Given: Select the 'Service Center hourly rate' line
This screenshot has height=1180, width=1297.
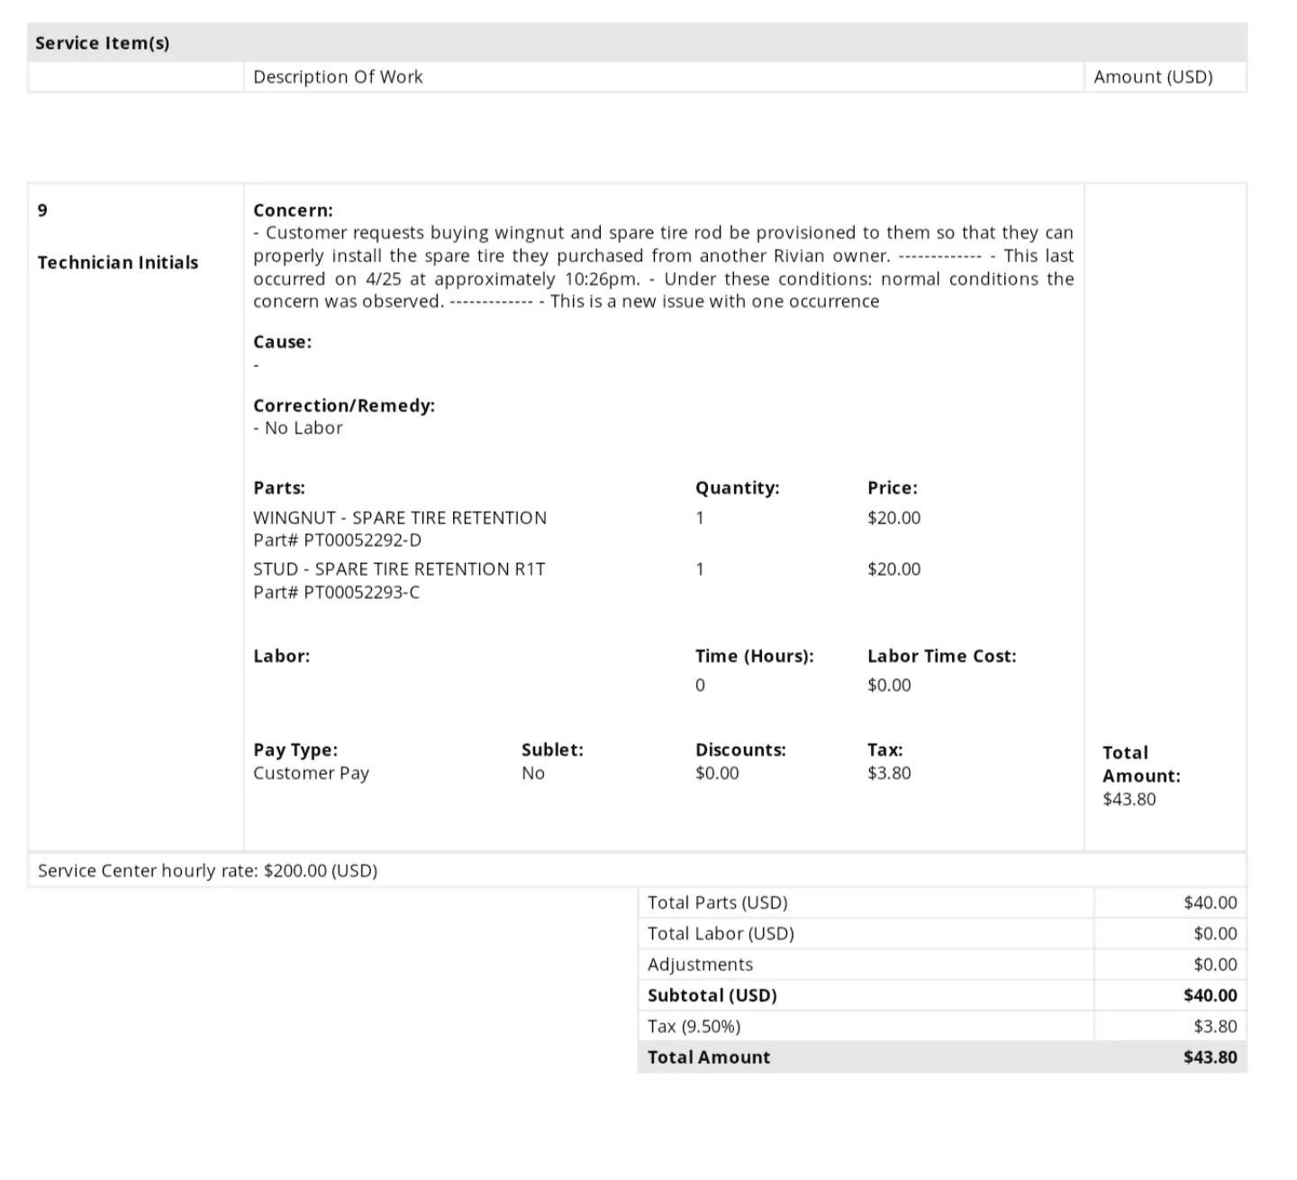Looking at the screenshot, I should coord(207,871).
